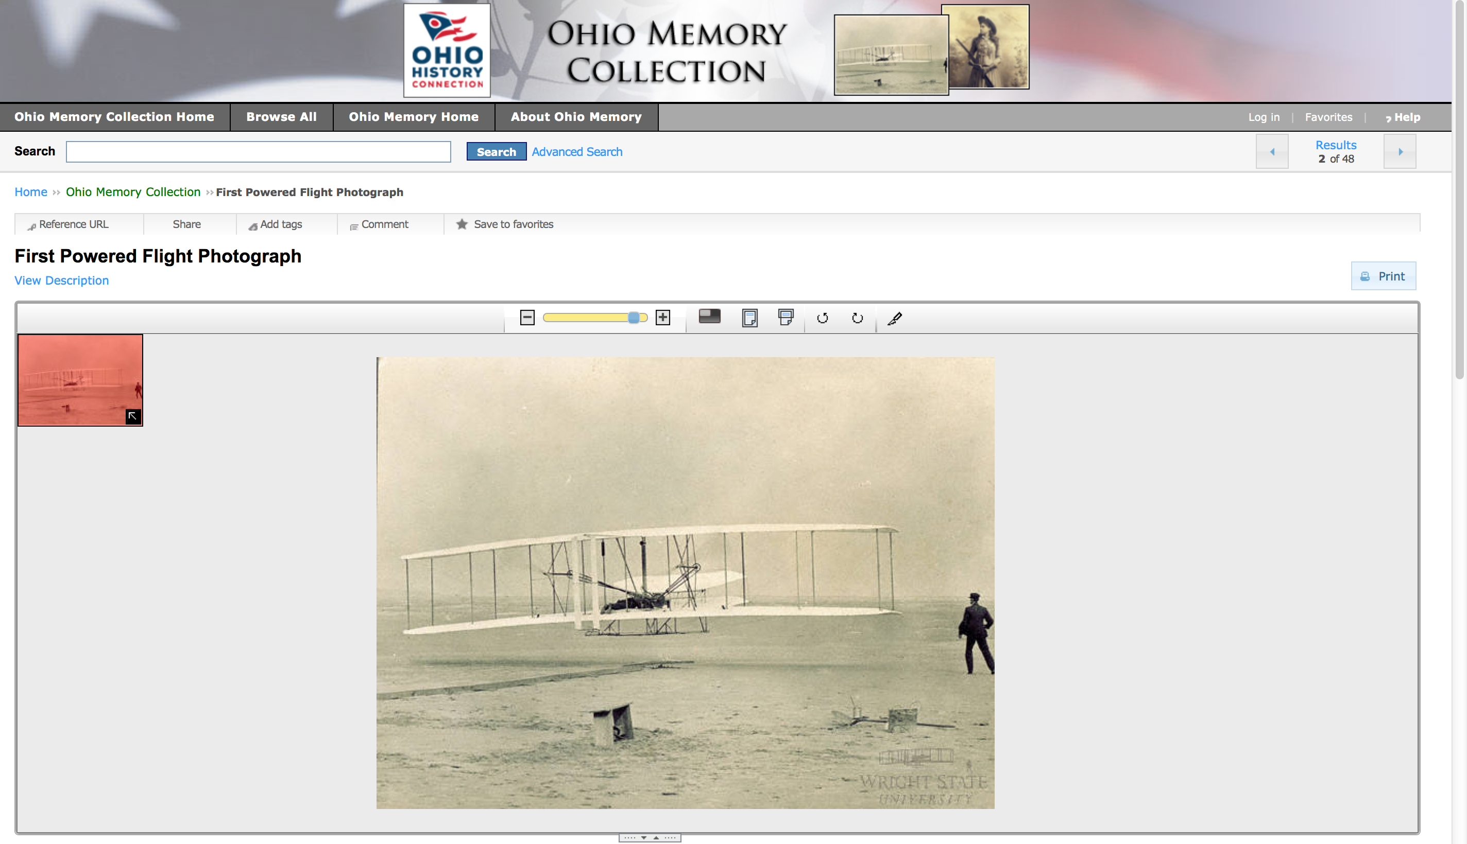Image resolution: width=1467 pixels, height=844 pixels.
Task: Open Ohio Memory Collection breadcrumb link
Action: pyautogui.click(x=133, y=192)
